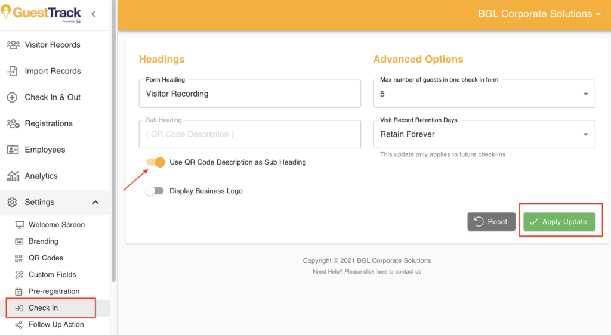Disable Use QR Code Description as Sub Heading
Image resolution: width=611 pixels, height=335 pixels.
156,162
